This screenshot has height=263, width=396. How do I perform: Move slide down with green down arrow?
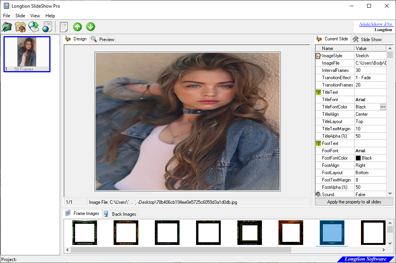coord(91,27)
